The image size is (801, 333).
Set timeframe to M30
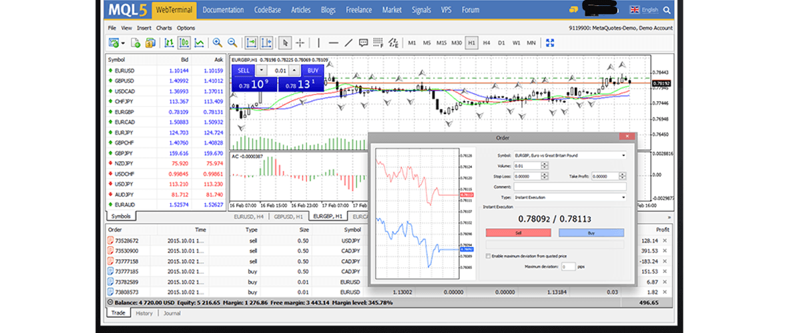point(457,43)
